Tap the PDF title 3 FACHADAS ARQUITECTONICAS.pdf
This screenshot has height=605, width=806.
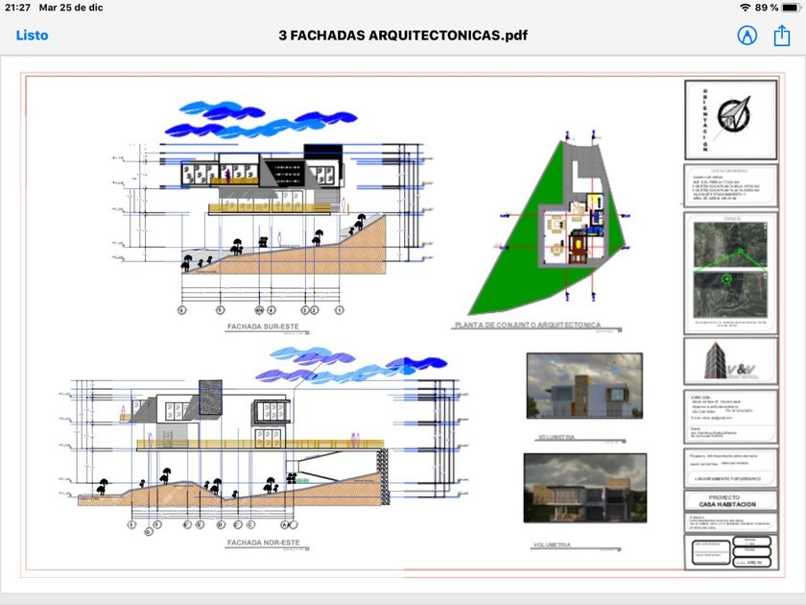coord(403,36)
